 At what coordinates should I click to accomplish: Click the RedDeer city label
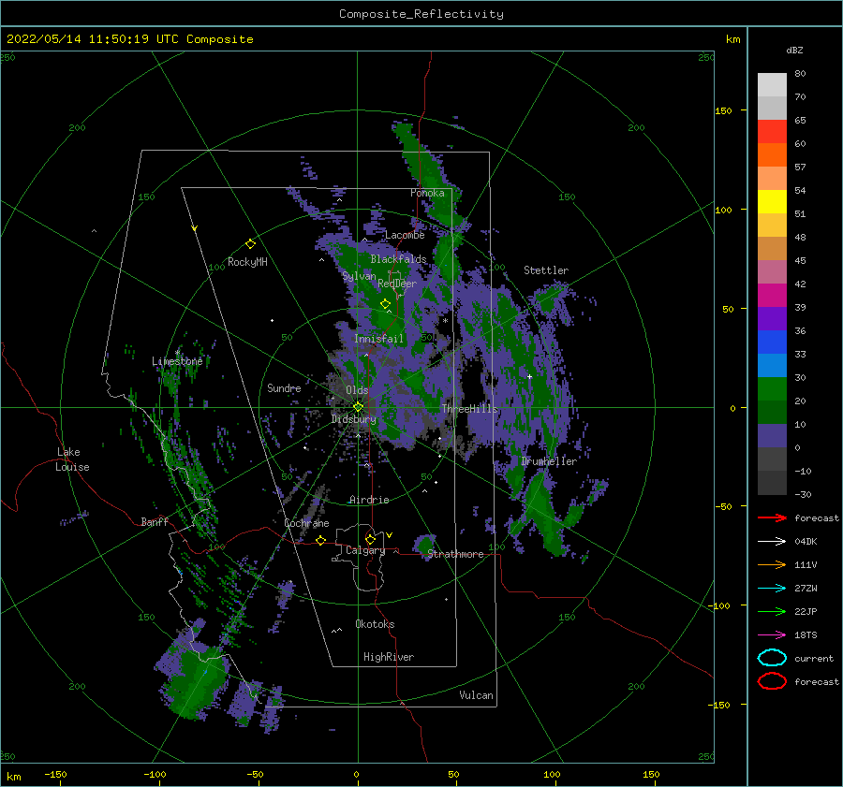tap(397, 284)
